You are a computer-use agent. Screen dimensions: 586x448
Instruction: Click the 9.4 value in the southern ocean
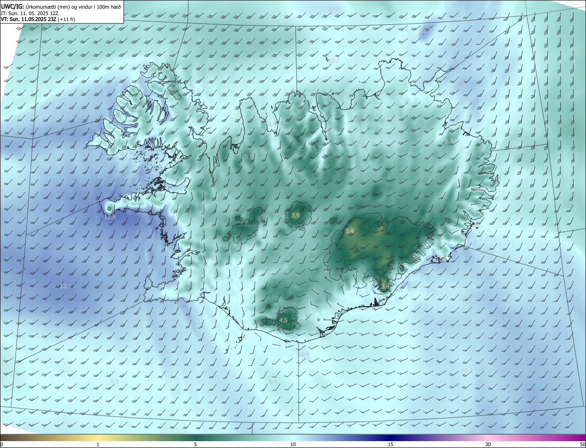272,382
